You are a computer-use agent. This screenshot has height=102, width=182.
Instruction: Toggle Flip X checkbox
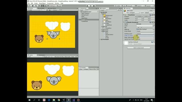click(x=137, y=28)
